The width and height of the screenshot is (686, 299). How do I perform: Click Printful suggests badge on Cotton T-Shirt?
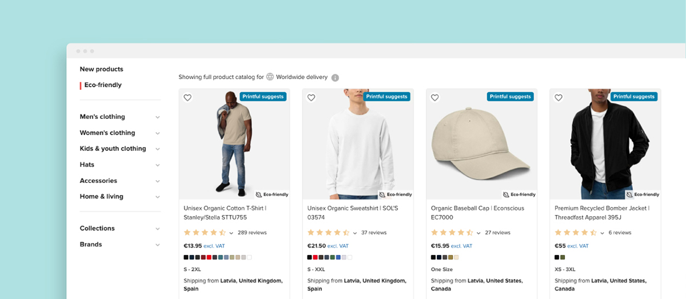pyautogui.click(x=263, y=97)
